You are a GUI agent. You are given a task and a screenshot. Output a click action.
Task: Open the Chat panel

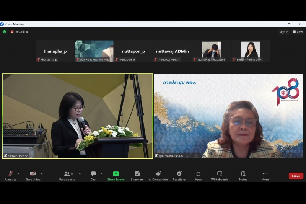coord(93,175)
